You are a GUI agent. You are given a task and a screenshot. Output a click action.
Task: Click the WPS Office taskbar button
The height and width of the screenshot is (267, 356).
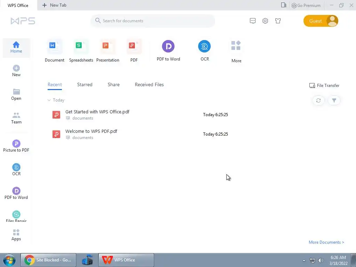pyautogui.click(x=126, y=260)
